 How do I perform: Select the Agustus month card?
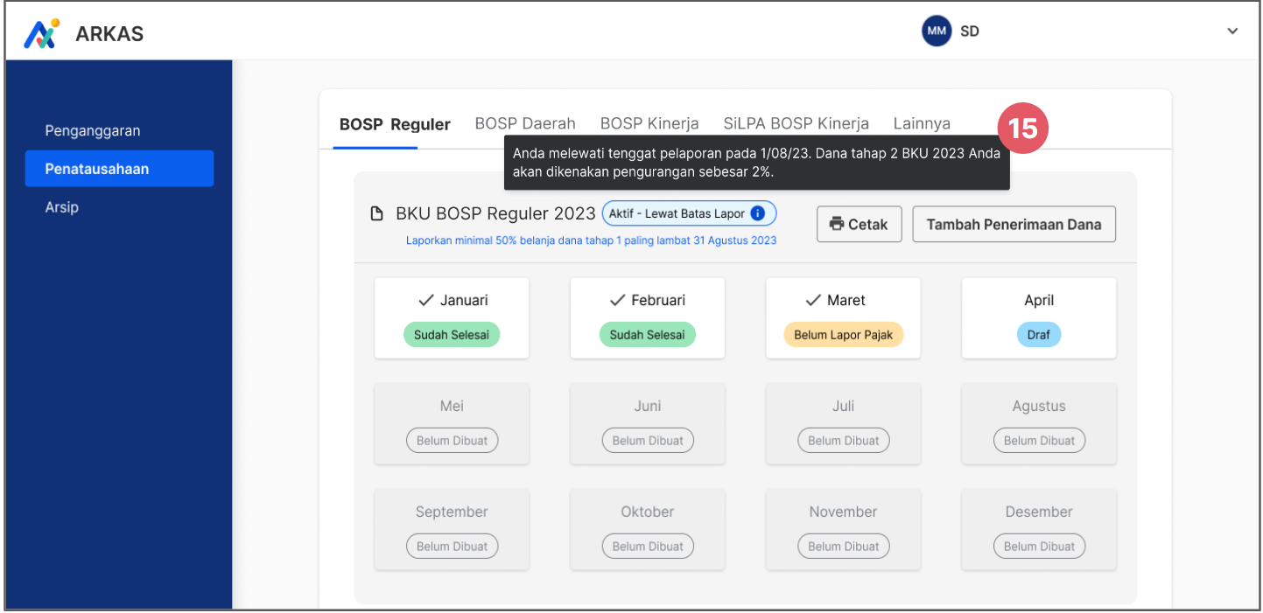point(1039,424)
